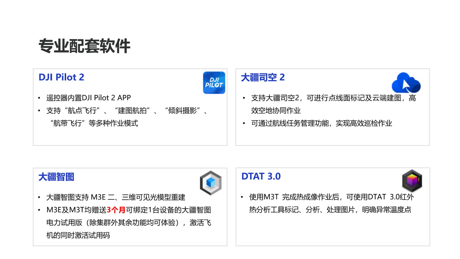
Task: Select the DTAT bullet about M3T 热成像作业
Action: pyautogui.click(x=331, y=197)
